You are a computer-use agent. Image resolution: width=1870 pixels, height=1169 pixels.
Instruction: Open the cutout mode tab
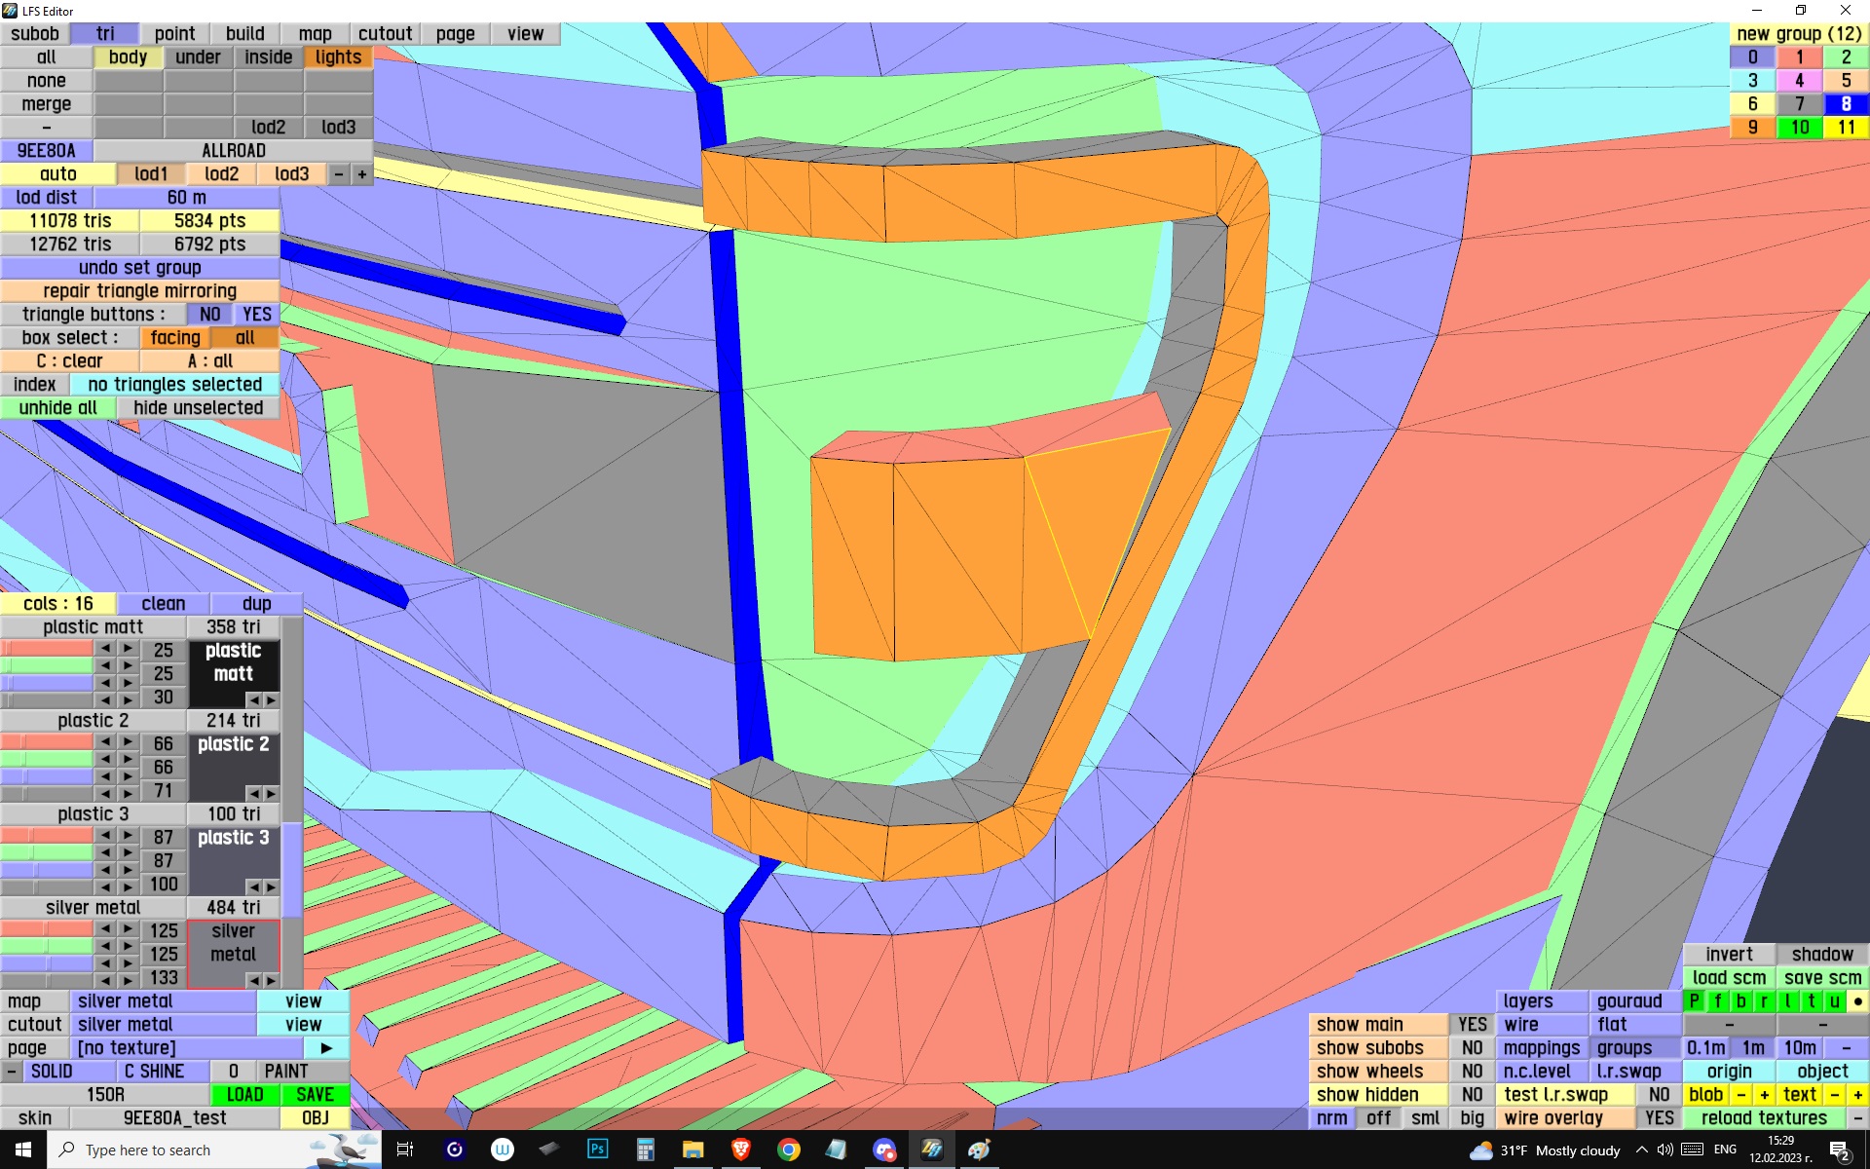(385, 33)
